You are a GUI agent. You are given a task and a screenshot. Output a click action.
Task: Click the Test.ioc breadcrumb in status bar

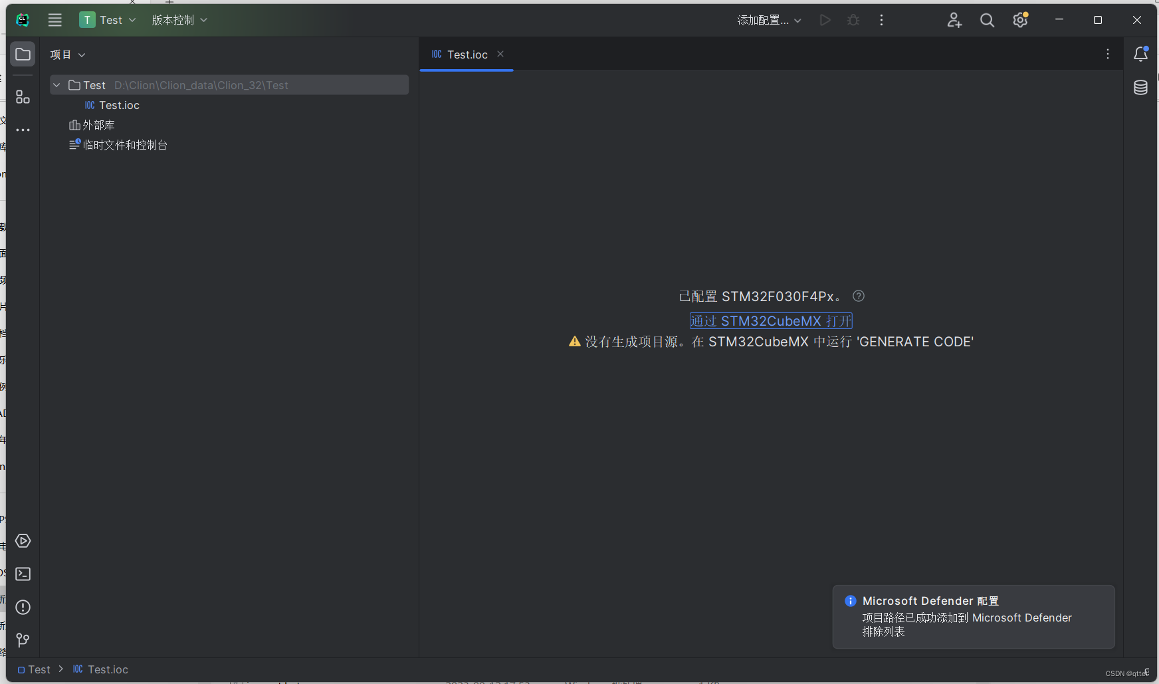[x=100, y=669]
